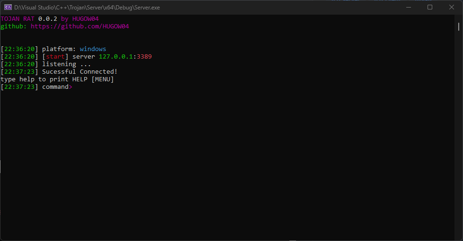This screenshot has height=241, width=463.
Task: Click the title path 'D:\Visual Studio\C++\Trojan\Server\x64\Debug\Server.exe'
Action: pyautogui.click(x=87, y=8)
